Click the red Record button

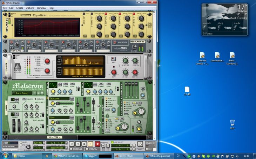pos(97,144)
